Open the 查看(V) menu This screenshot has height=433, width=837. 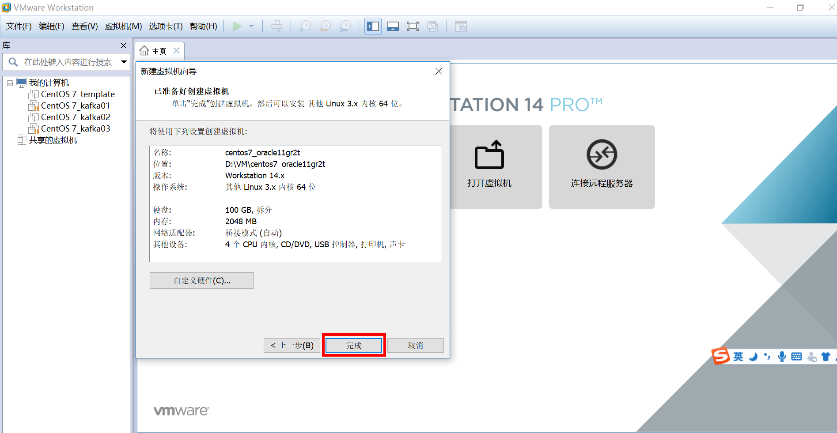pyautogui.click(x=85, y=26)
